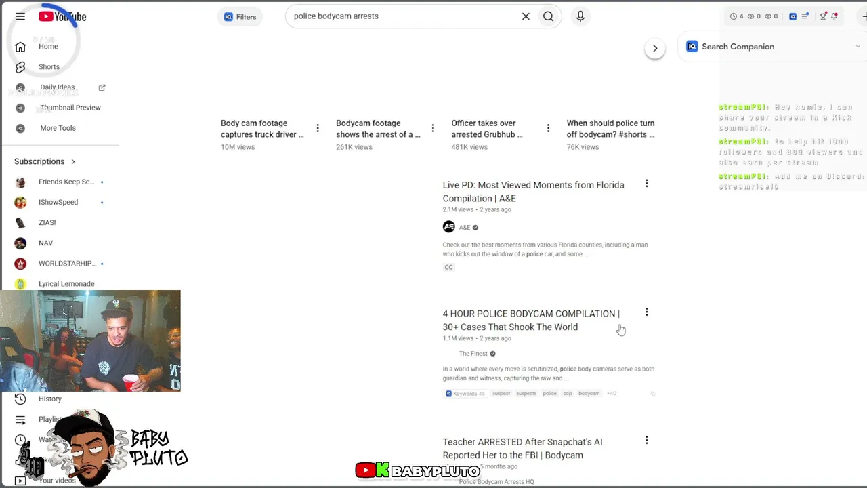Click the NAV channel avatar
The height and width of the screenshot is (488, 867).
click(20, 243)
